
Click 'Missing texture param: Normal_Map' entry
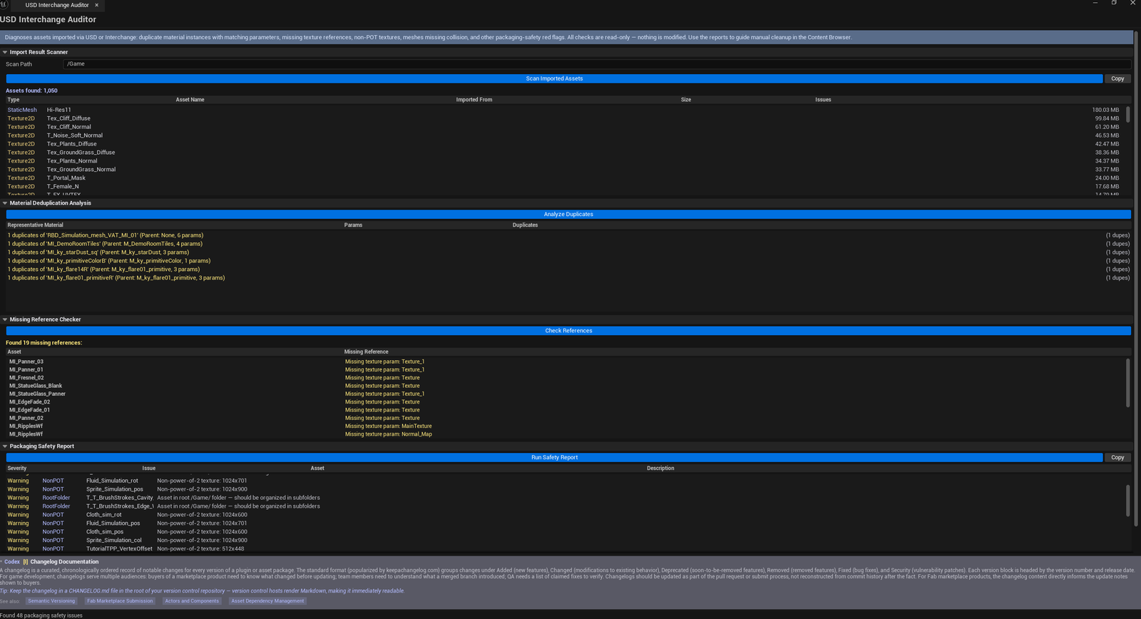[x=388, y=434]
